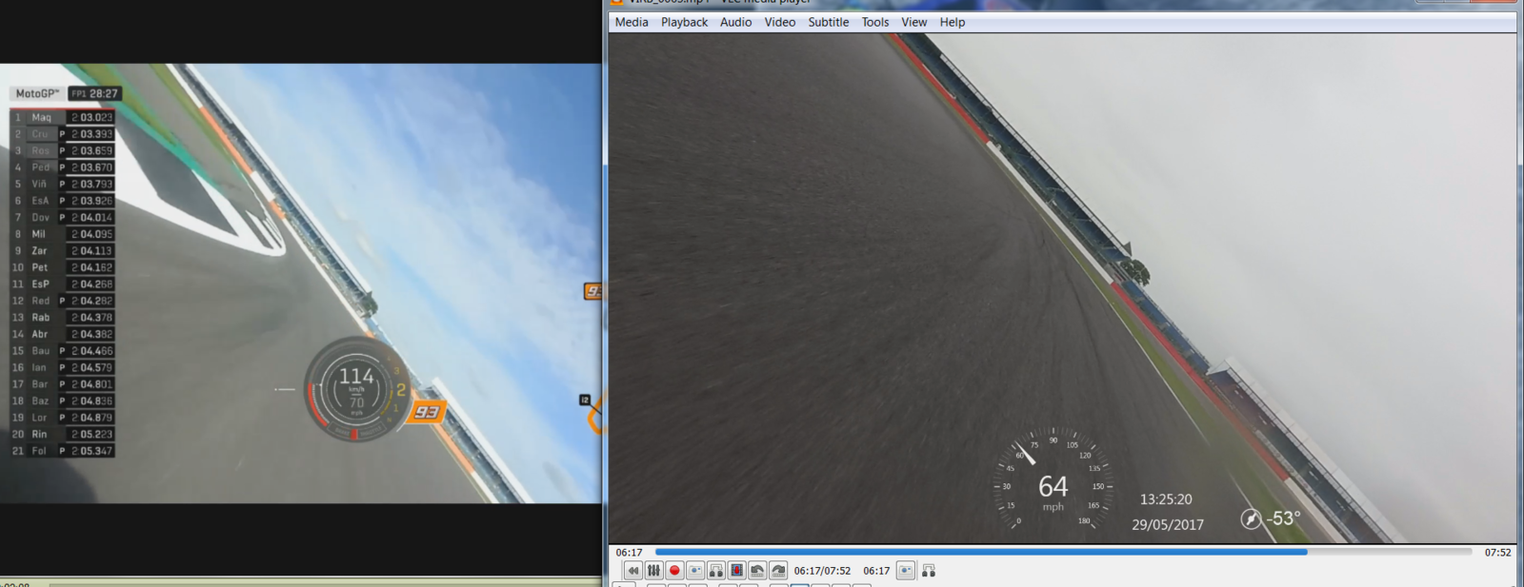The image size is (1524, 587).
Task: Click the frame-by-frame film icon
Action: click(x=737, y=571)
